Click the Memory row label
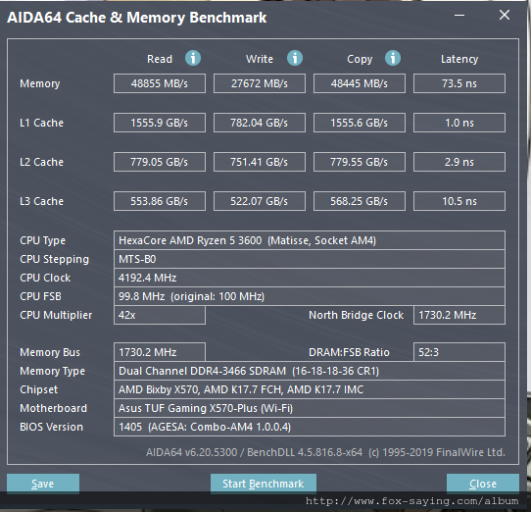This screenshot has width=531, height=512. point(40,83)
